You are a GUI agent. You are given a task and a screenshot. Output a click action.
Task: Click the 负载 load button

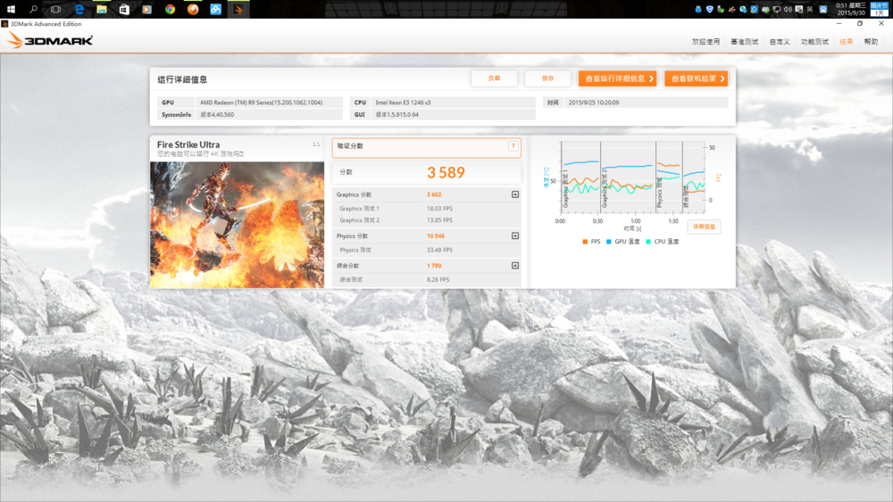click(495, 78)
